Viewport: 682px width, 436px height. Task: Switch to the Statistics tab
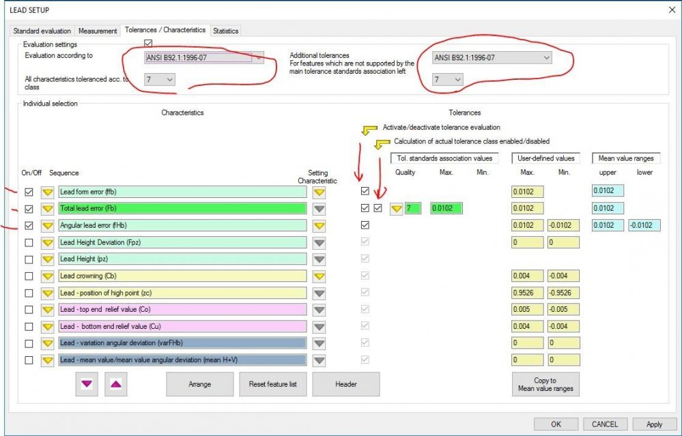click(x=225, y=31)
